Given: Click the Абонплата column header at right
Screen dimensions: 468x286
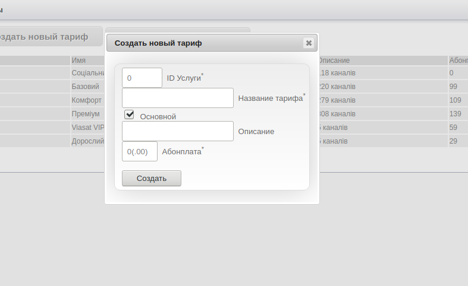Looking at the screenshot, I should click(458, 61).
